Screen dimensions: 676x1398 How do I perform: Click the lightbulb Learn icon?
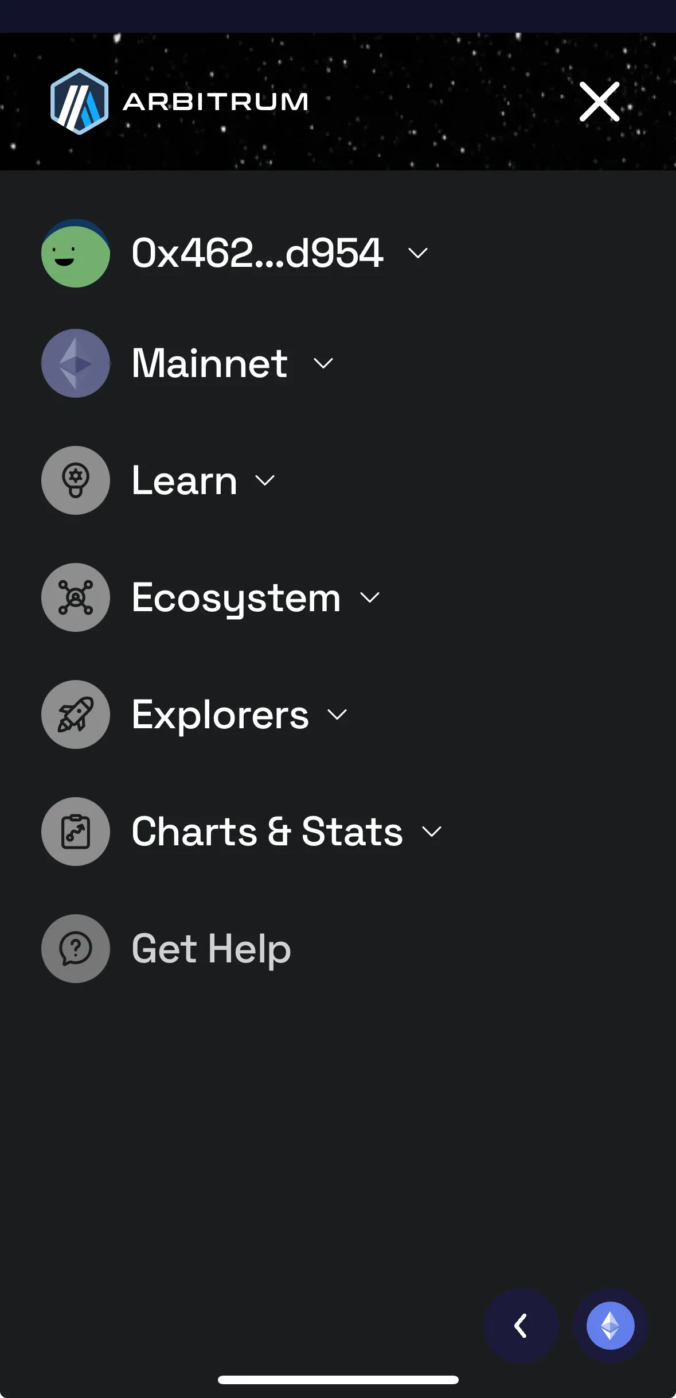(76, 480)
